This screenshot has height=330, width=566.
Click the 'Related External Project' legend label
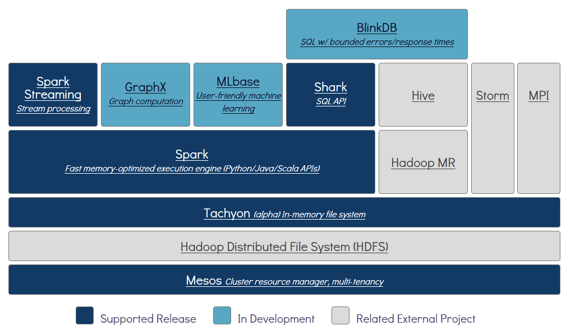[416, 319]
